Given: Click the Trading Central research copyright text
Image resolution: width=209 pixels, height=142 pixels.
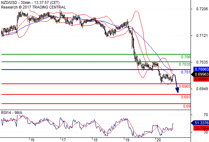Looking at the screenshot, I should pyautogui.click(x=33, y=7).
